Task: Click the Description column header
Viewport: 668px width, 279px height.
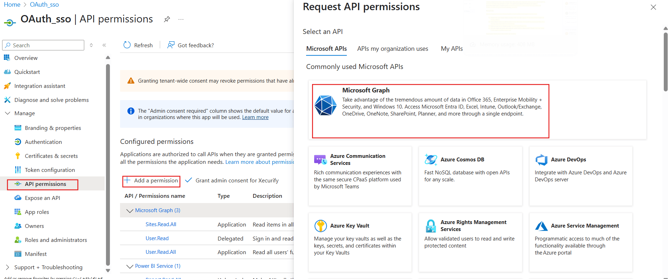Action: (x=267, y=196)
